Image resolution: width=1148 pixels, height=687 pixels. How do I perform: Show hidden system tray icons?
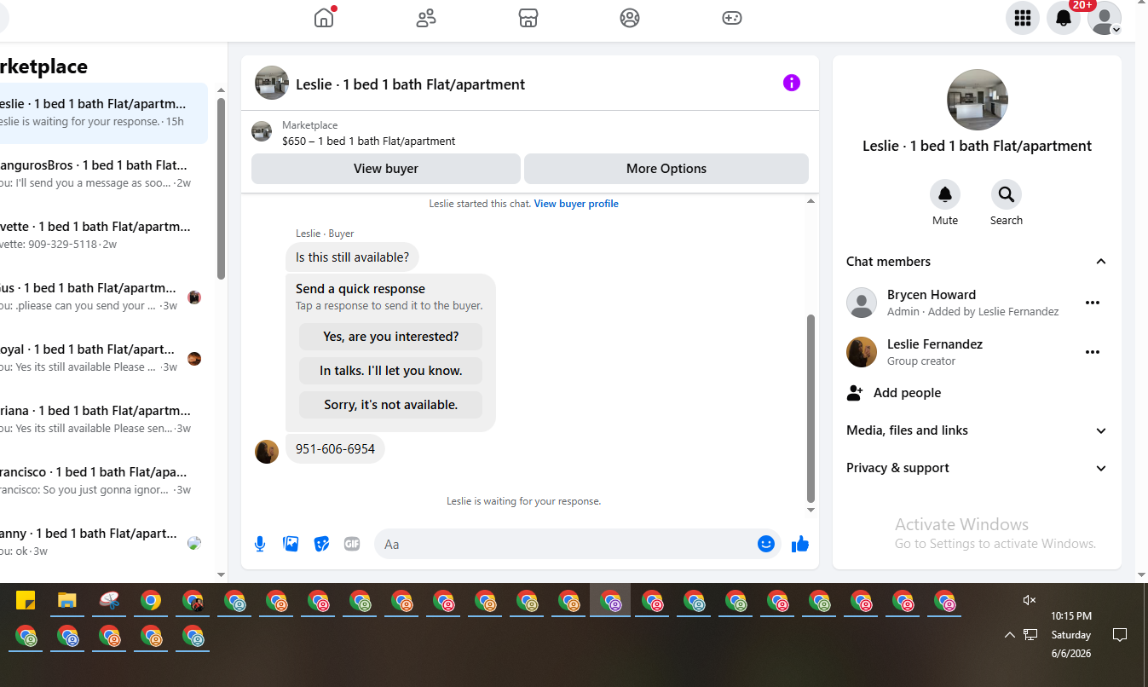[1010, 635]
